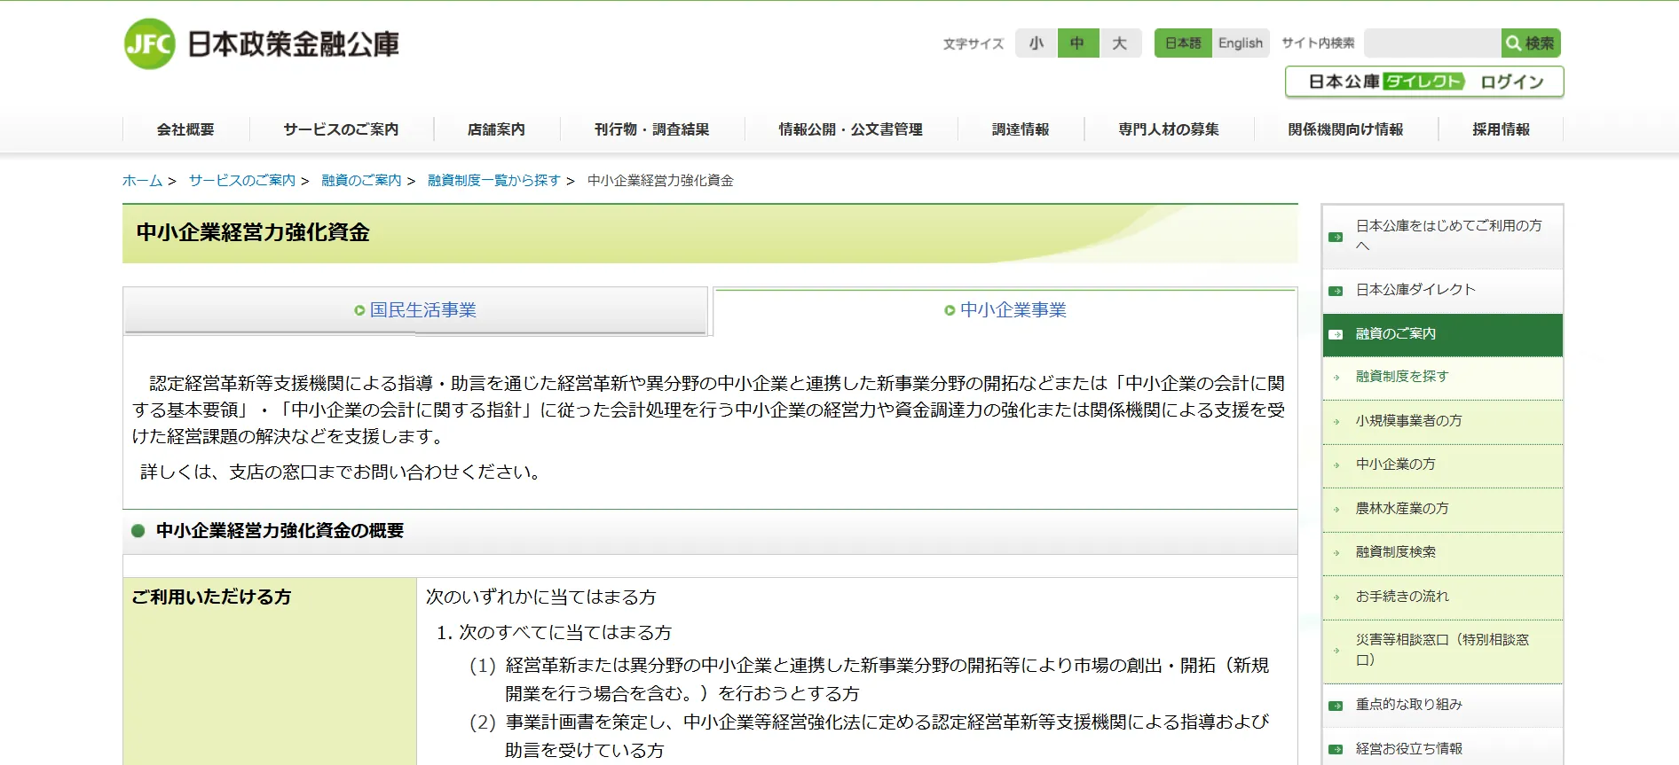Viewport: 1679px width, 765px height.
Task: Open 融資制度を探す sidebar link
Action: point(1443,378)
